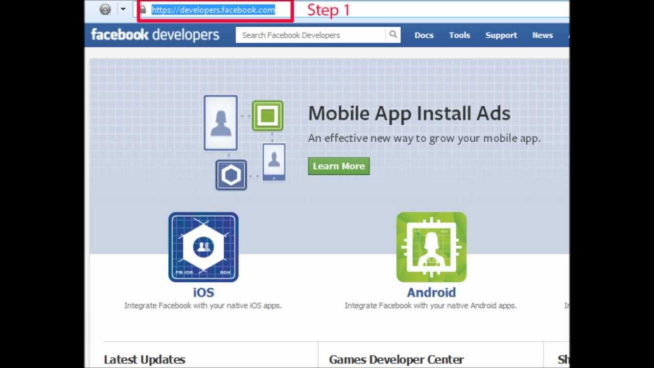This screenshot has width=654, height=368.
Task: Open the Android link
Action: click(x=431, y=293)
